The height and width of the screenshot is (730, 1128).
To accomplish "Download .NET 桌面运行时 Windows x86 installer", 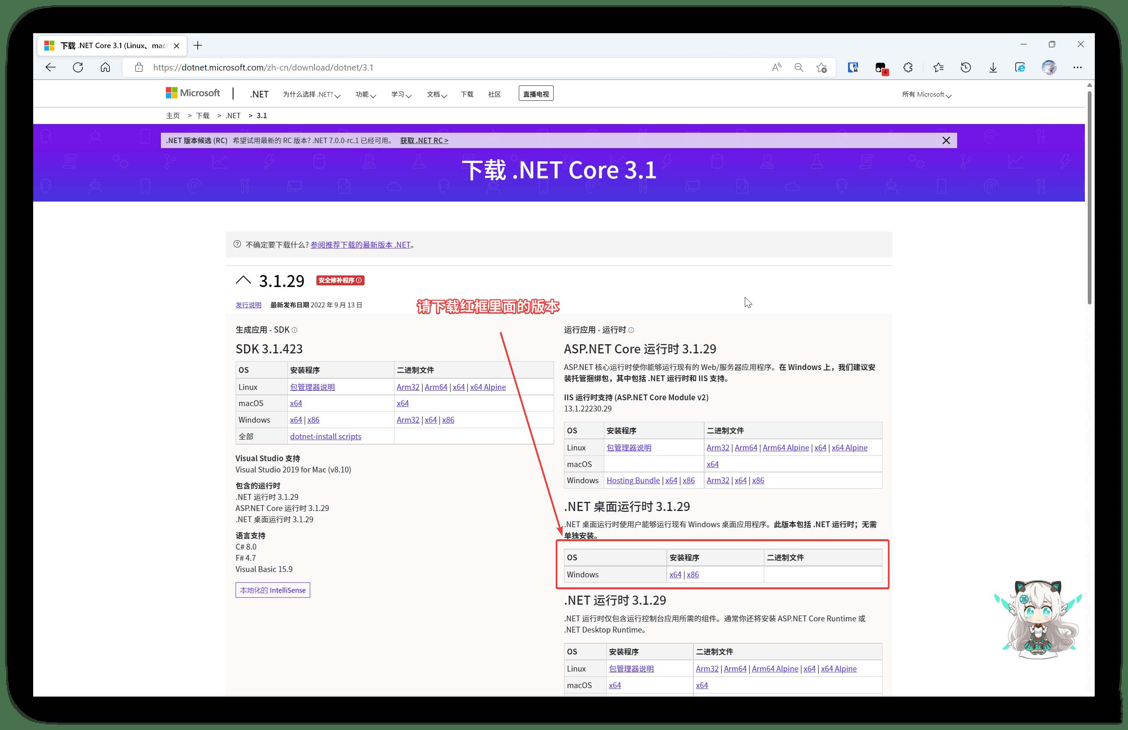I will coord(693,574).
